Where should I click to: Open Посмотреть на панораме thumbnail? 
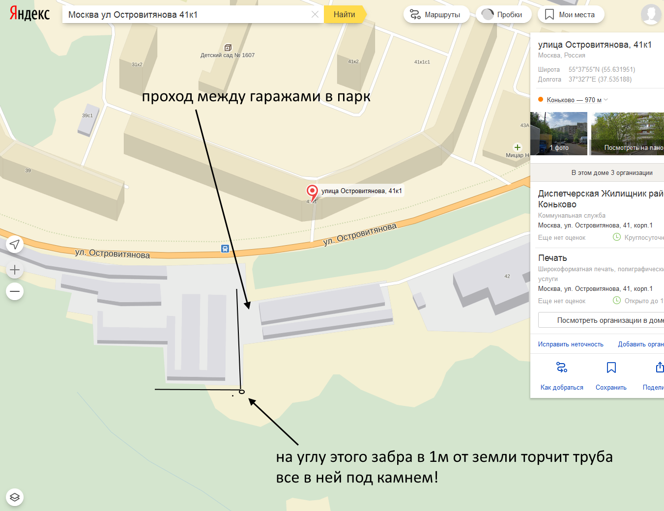pyautogui.click(x=628, y=134)
